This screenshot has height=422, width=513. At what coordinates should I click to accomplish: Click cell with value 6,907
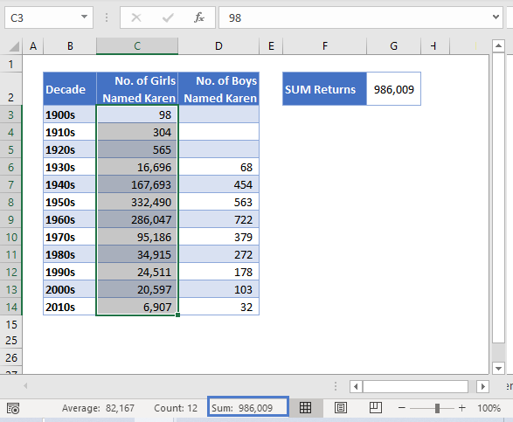137,307
